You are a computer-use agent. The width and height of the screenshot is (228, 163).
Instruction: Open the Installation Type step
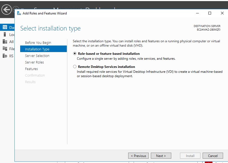(x=37, y=49)
